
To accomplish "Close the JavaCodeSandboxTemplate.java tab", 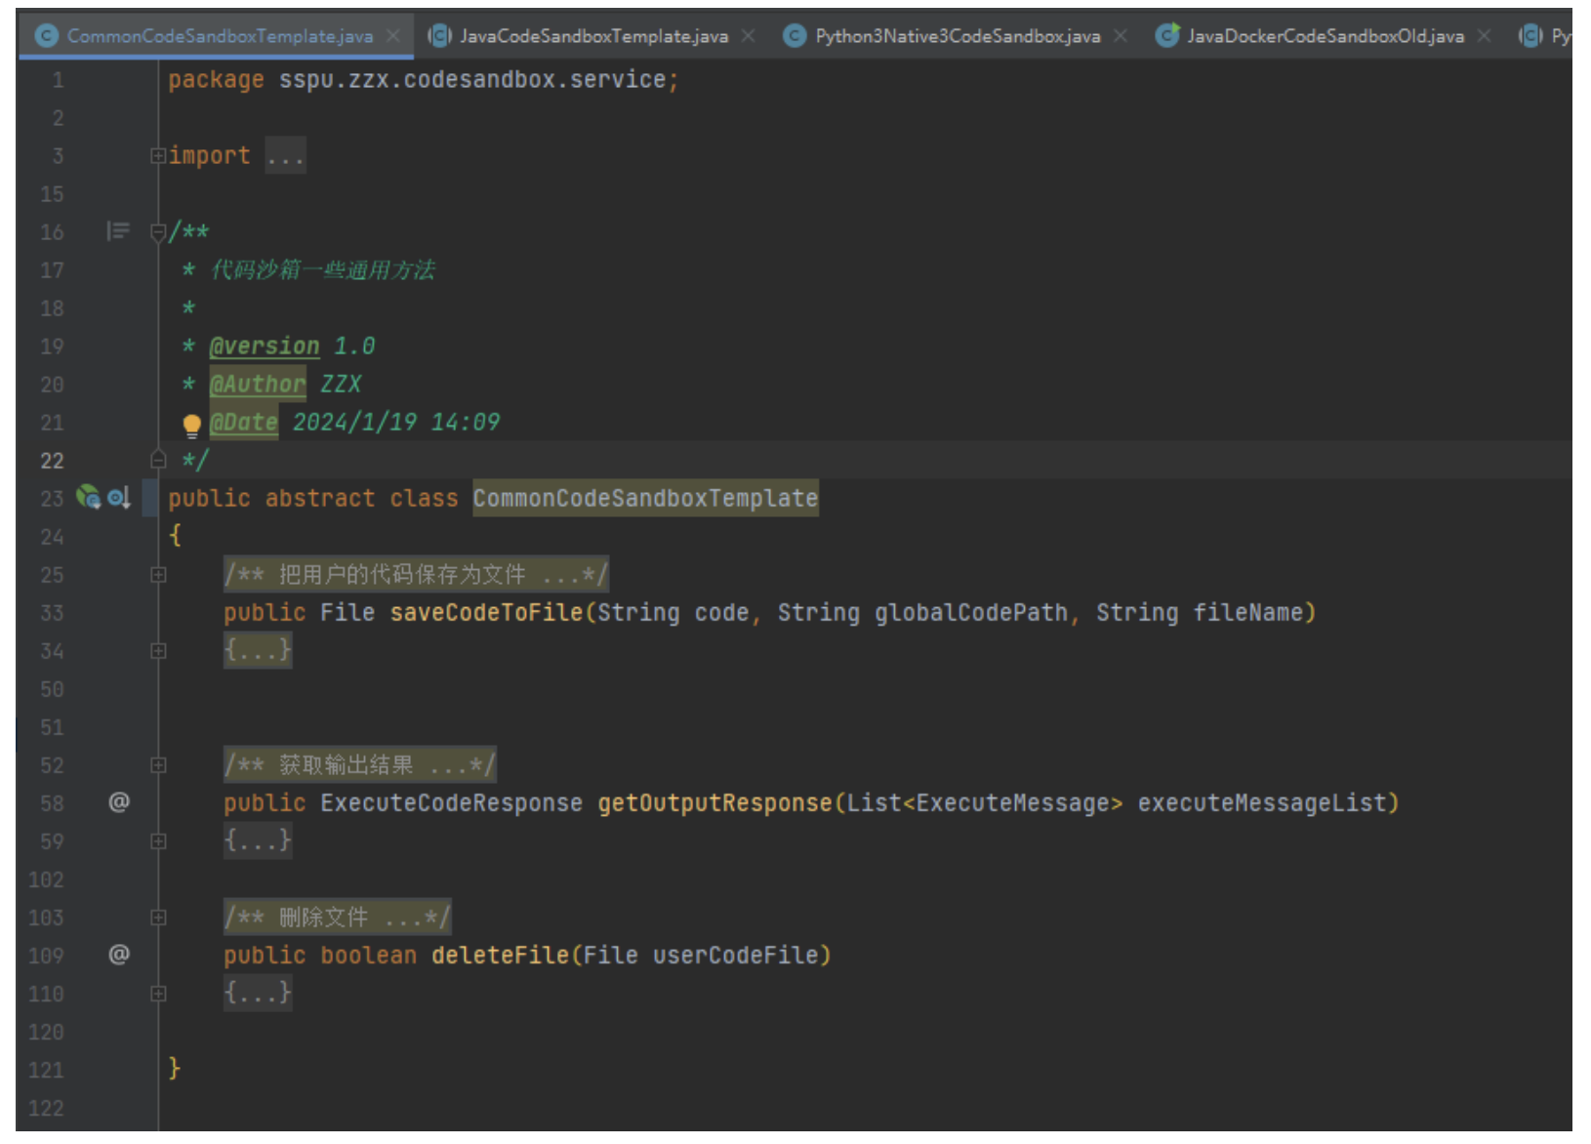I will (749, 36).
